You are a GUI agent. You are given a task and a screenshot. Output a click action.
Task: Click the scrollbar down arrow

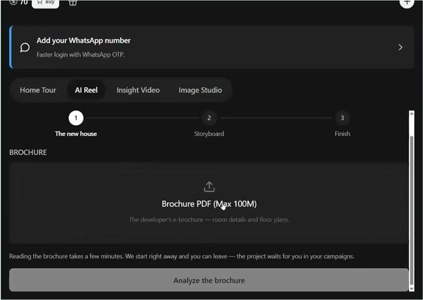pos(411,288)
